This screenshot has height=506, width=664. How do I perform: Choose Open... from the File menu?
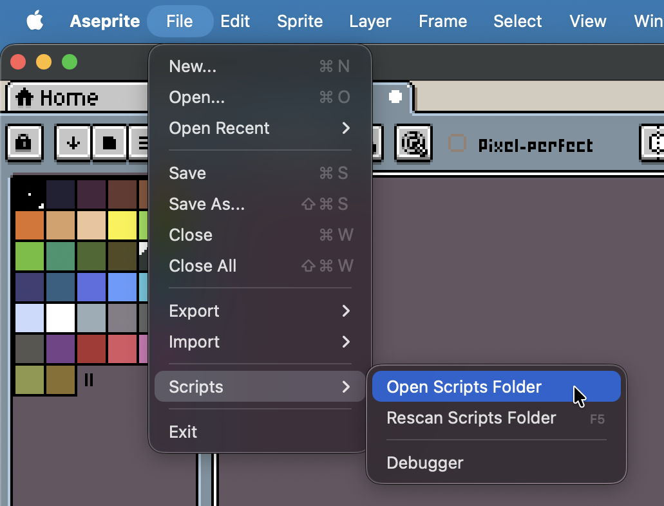260,97
